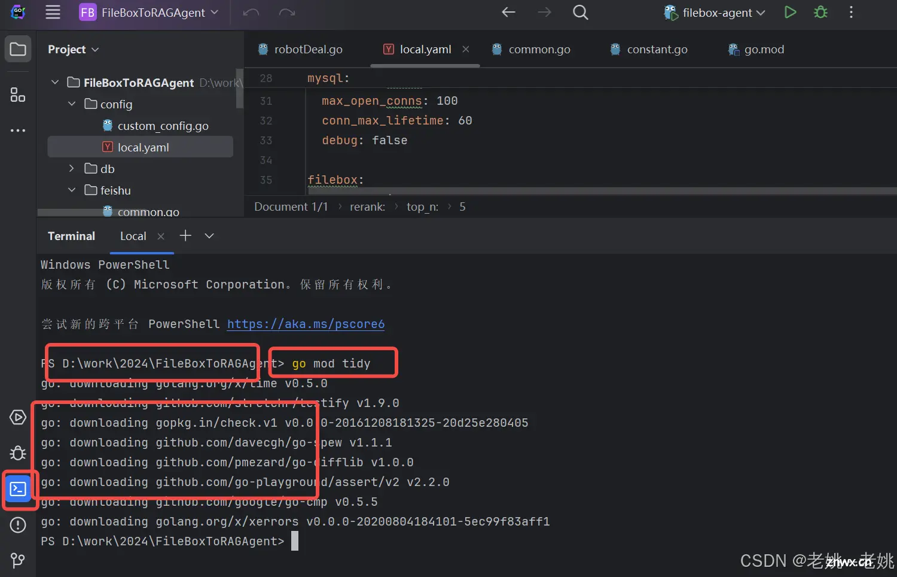Open filebox-agent run configuration dropdown

click(715, 13)
